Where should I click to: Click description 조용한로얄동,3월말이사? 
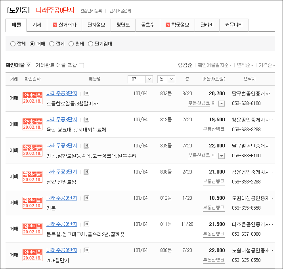pyautogui.click(x=72, y=103)
